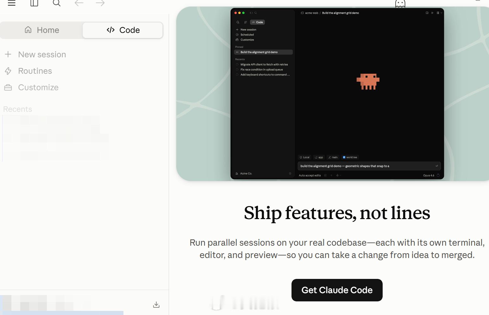Click the prompt input in preview image
489x315 pixels.
[x=369, y=166]
